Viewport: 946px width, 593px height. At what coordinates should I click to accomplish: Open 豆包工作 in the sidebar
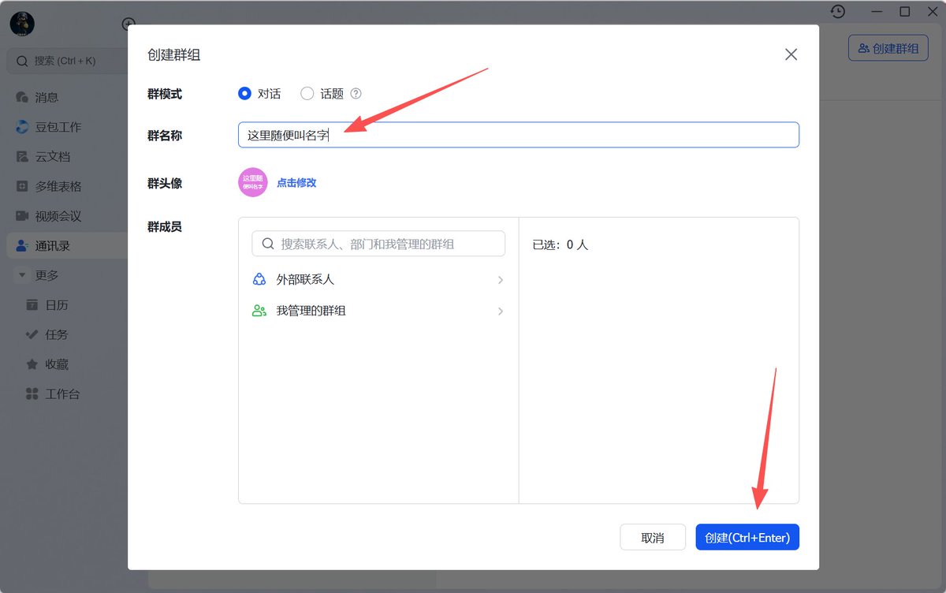[x=67, y=127]
